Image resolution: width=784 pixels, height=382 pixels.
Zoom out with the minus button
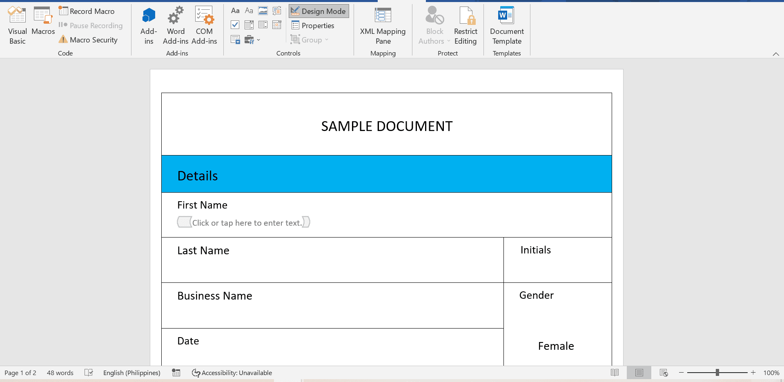click(x=681, y=373)
